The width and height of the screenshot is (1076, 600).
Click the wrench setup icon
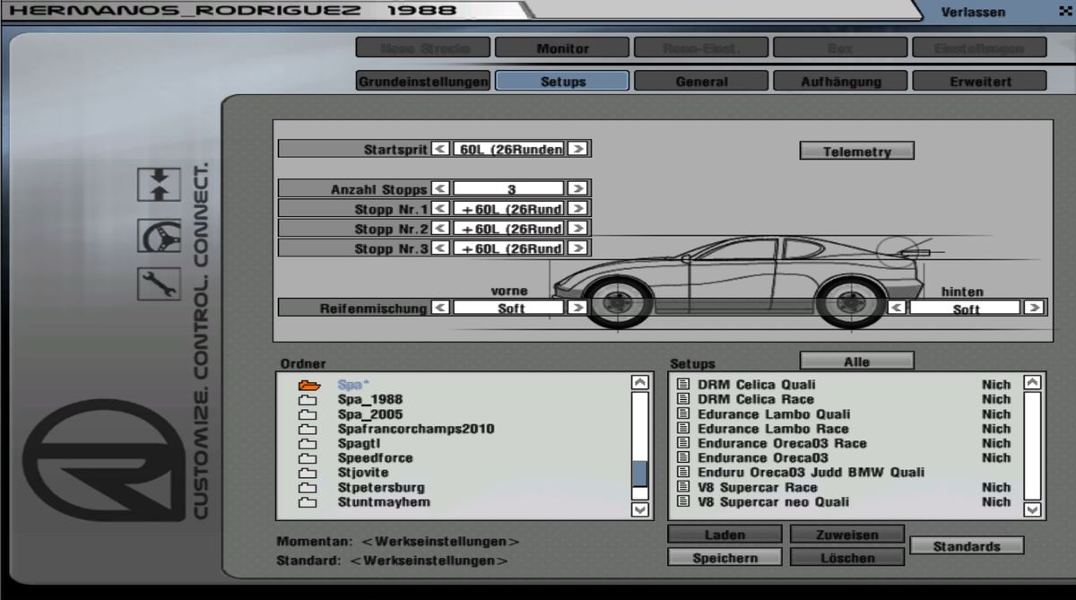(x=159, y=283)
